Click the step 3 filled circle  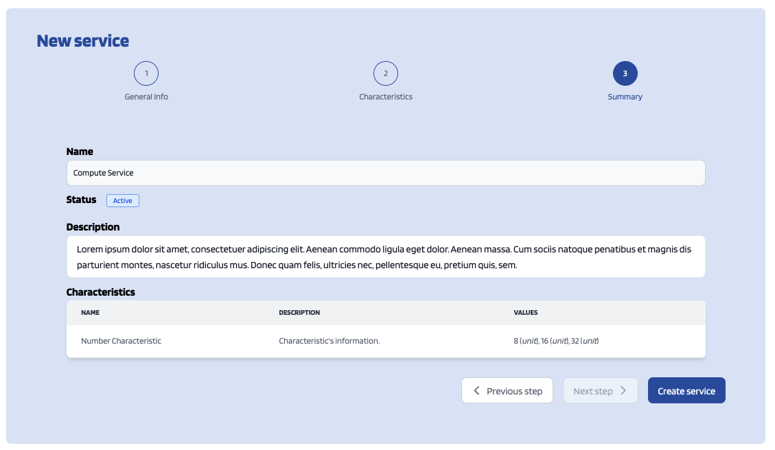point(625,73)
